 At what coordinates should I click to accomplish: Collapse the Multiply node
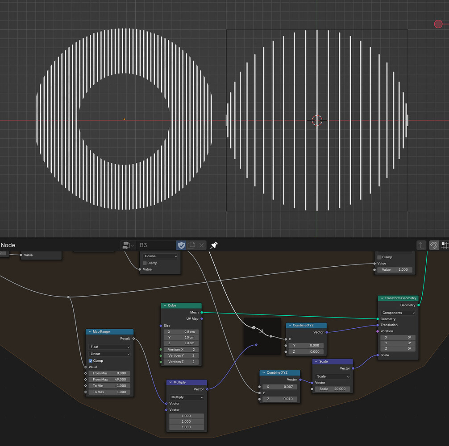click(x=170, y=382)
